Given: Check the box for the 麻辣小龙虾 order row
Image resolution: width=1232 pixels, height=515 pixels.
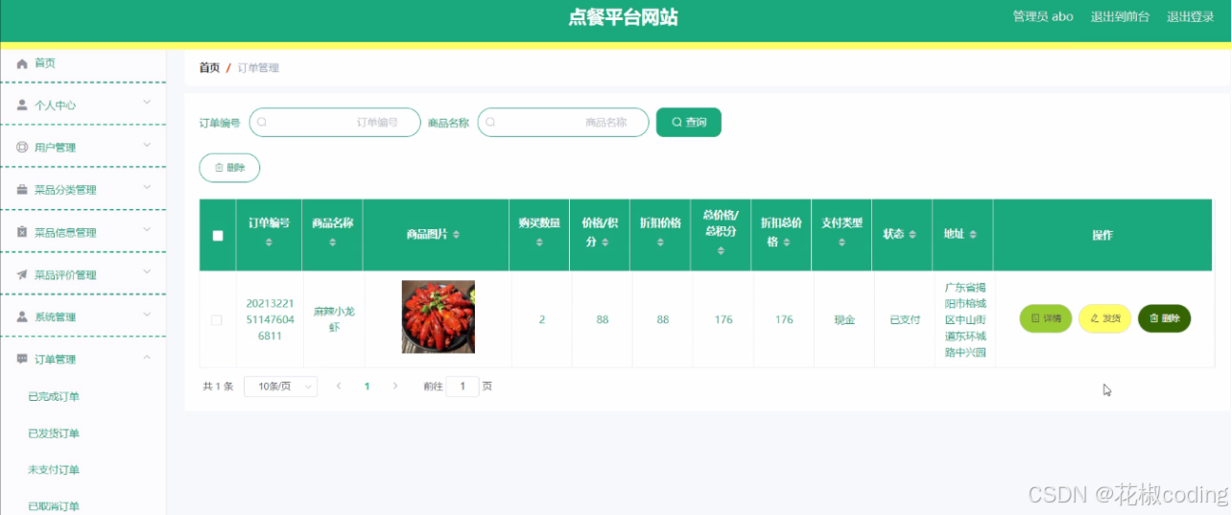Looking at the screenshot, I should click(x=217, y=320).
